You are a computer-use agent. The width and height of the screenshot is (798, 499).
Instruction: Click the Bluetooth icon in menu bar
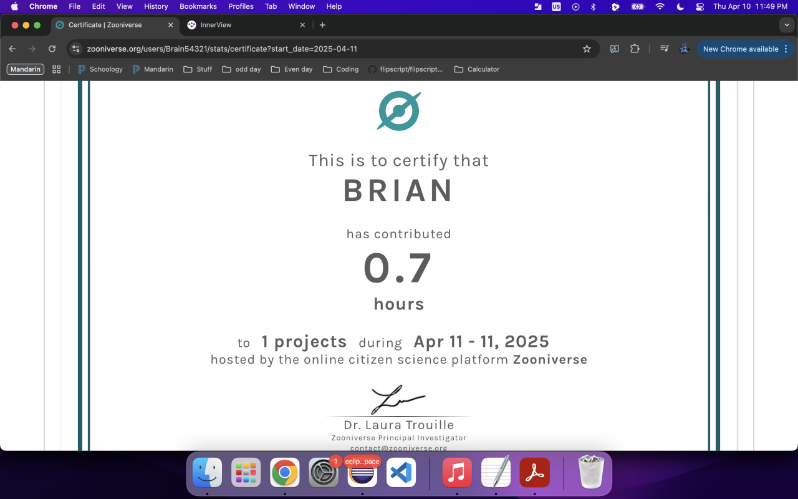pos(594,6)
